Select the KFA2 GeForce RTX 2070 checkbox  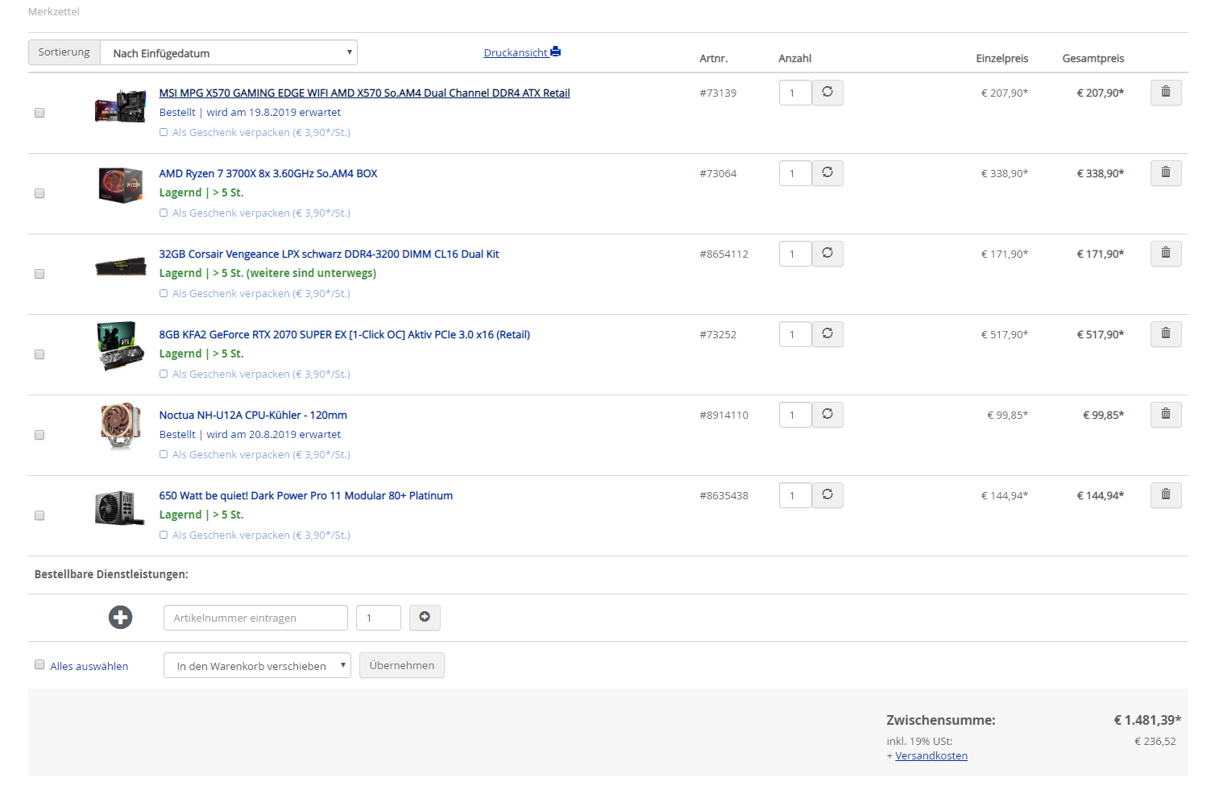(x=39, y=354)
